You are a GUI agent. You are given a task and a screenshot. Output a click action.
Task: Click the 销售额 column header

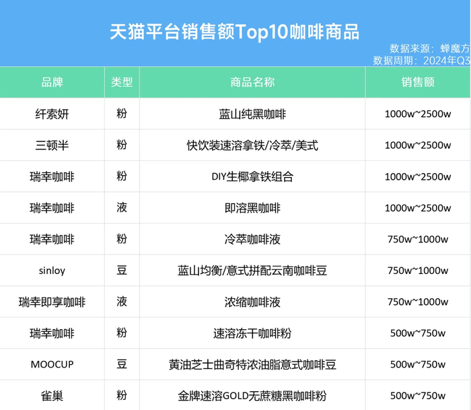418,82
